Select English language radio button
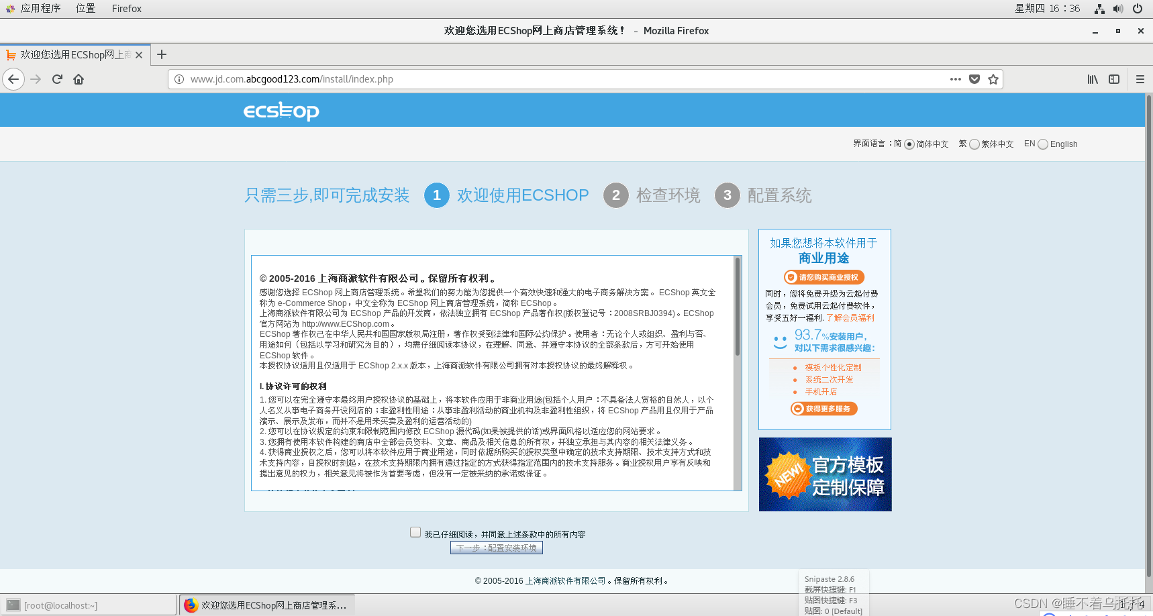Screen dimensions: 1153x616 [x=1043, y=144]
